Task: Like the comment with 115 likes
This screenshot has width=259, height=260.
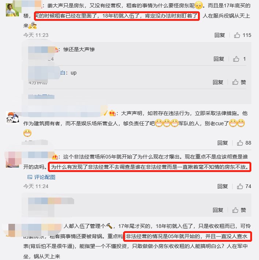Action: (x=237, y=35)
